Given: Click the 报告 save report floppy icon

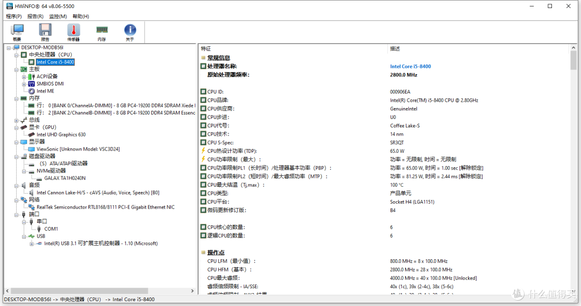Looking at the screenshot, I should (45, 32).
